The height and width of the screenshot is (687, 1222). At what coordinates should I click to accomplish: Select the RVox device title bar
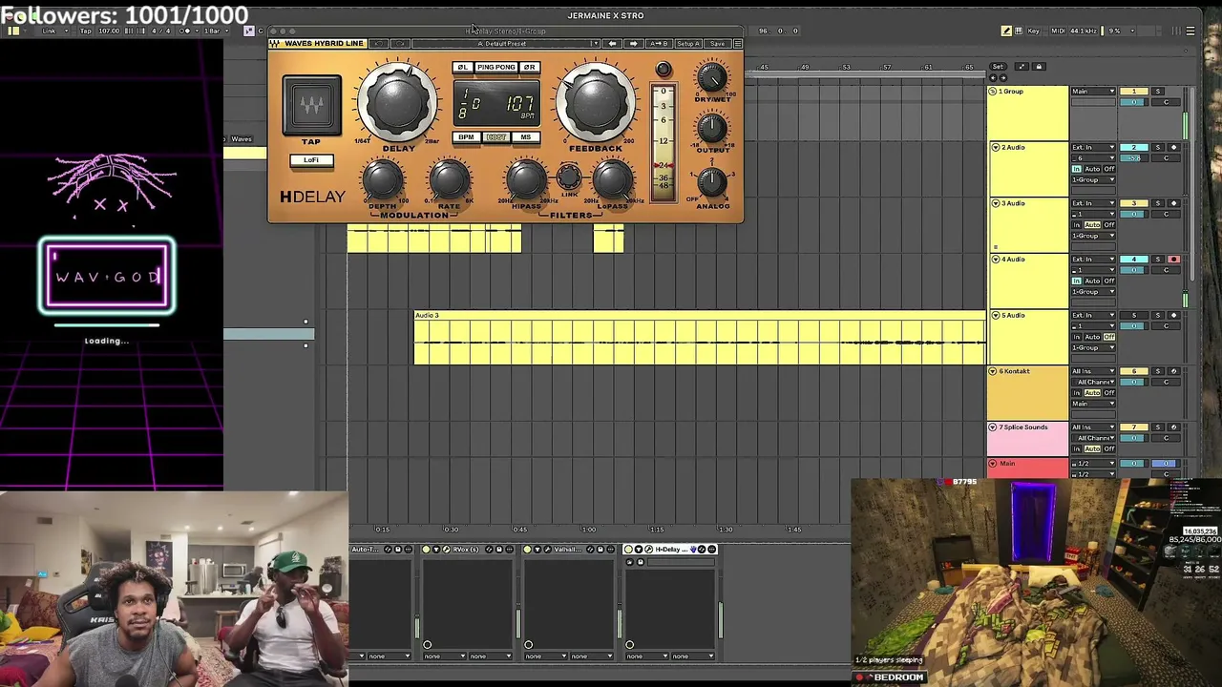click(466, 550)
